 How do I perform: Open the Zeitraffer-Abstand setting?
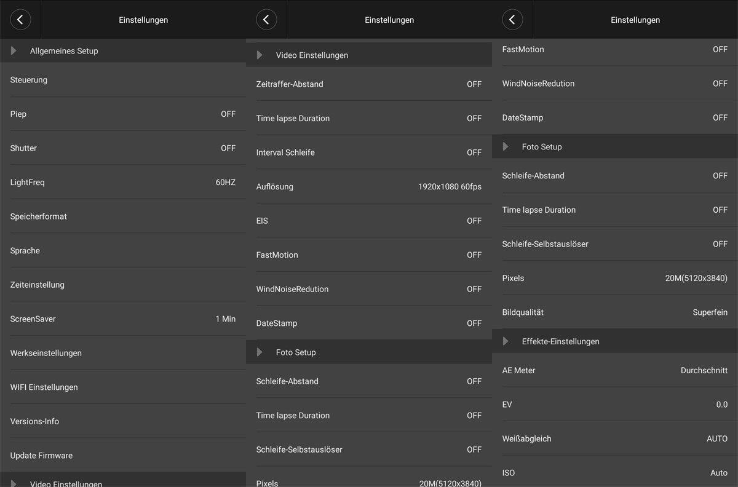click(x=369, y=84)
